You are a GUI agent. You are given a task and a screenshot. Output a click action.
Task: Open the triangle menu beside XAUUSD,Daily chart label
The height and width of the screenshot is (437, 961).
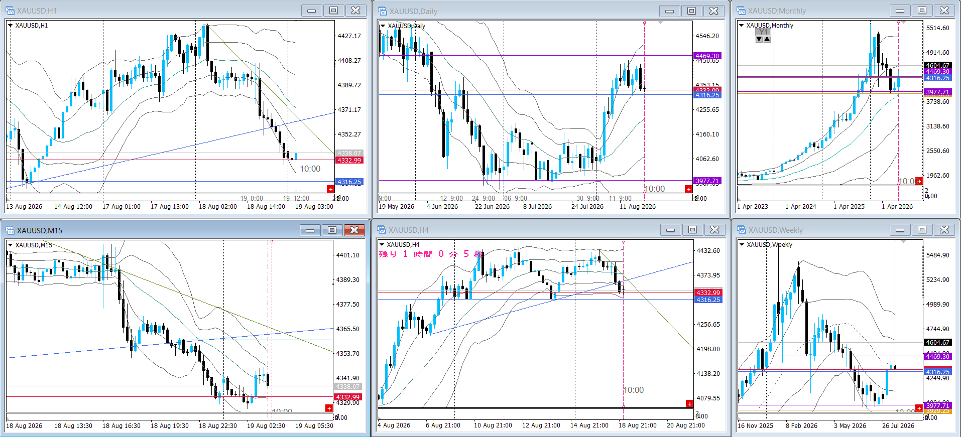point(383,26)
